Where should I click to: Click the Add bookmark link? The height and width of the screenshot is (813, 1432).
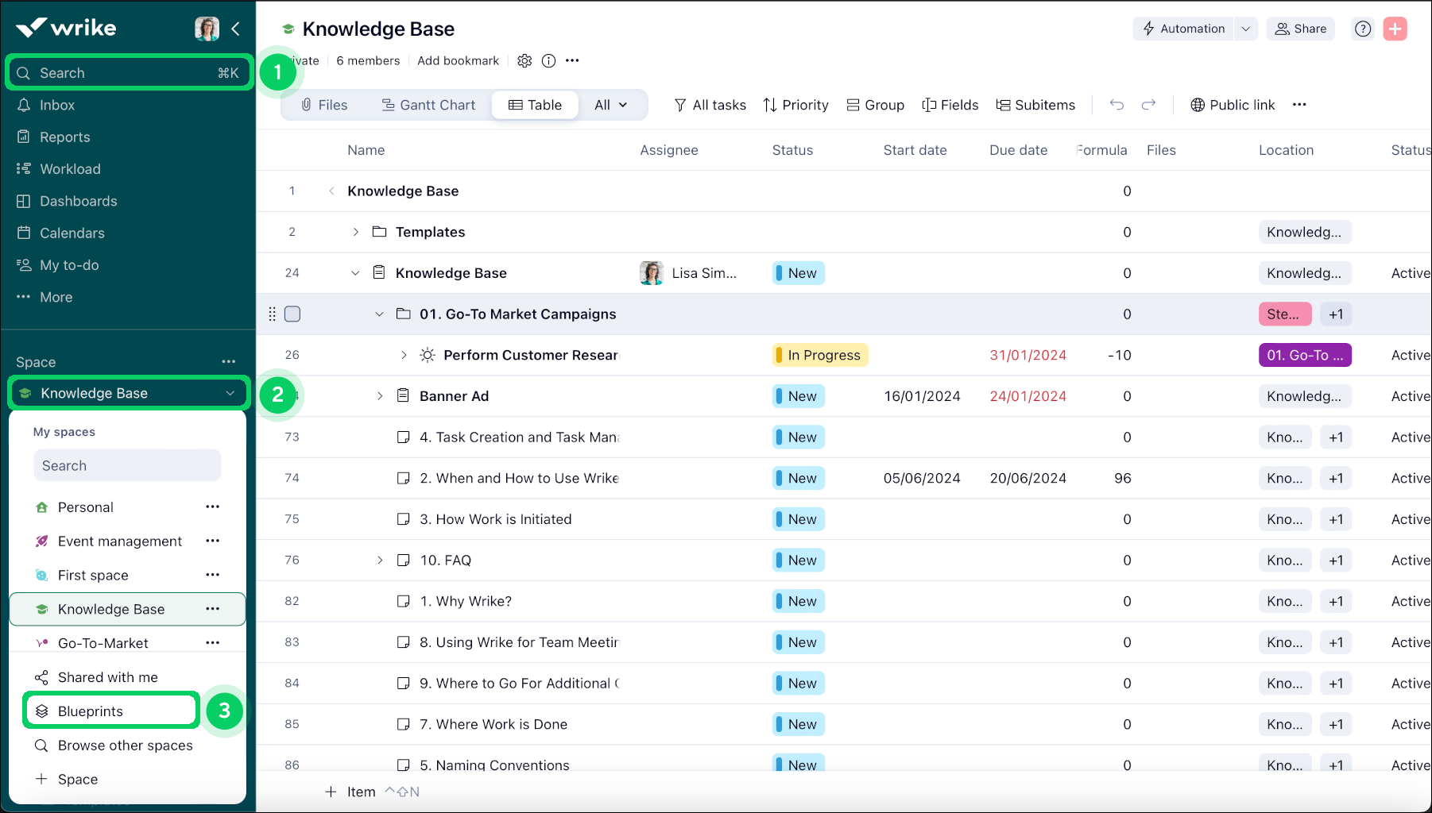458,61
